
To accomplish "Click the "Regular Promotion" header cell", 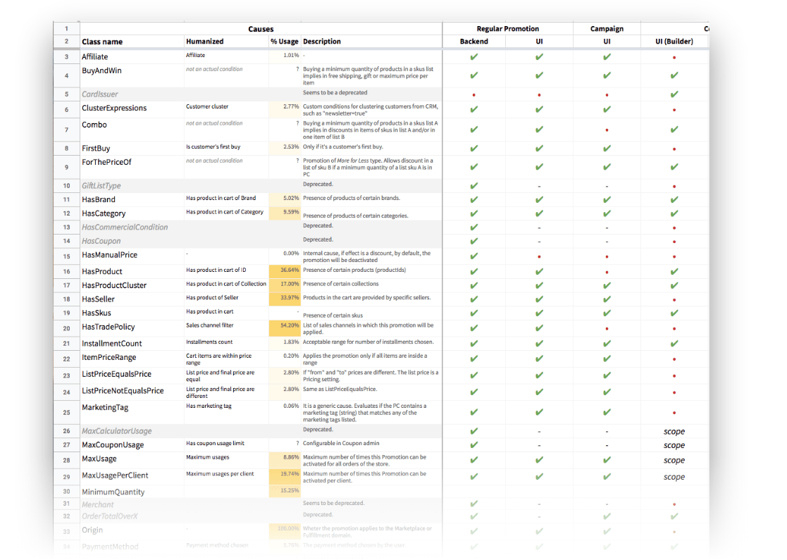I will 507,29.
